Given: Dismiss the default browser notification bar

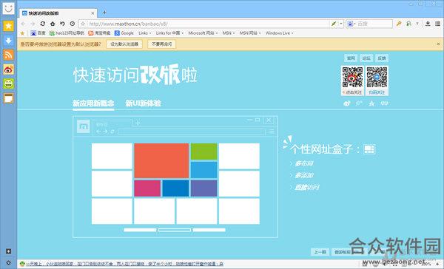Looking at the screenshot, I should pyautogui.click(x=438, y=44).
